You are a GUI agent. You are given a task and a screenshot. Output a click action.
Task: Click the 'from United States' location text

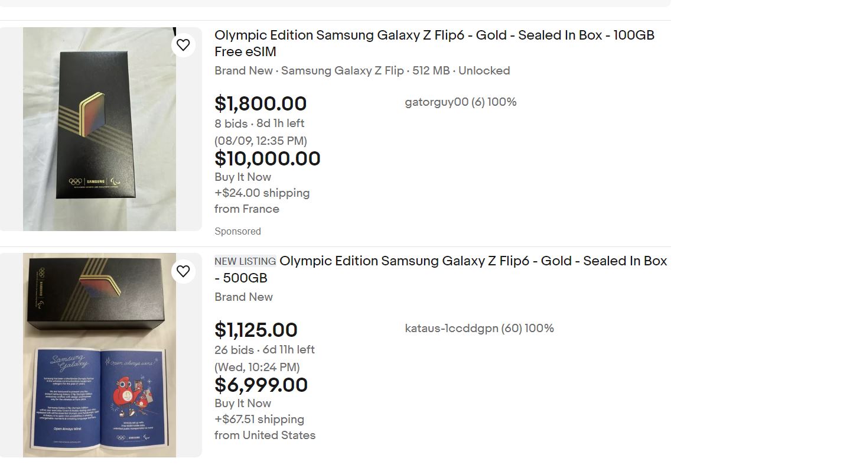click(x=265, y=435)
